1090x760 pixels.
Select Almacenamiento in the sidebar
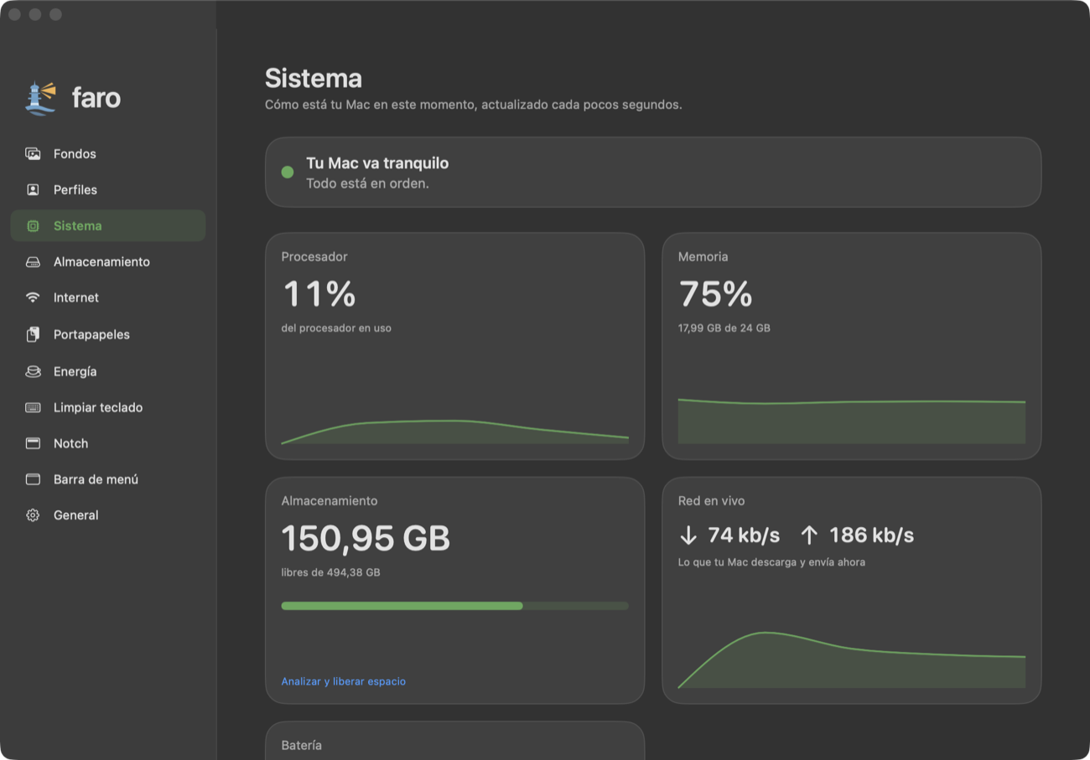pyautogui.click(x=108, y=262)
